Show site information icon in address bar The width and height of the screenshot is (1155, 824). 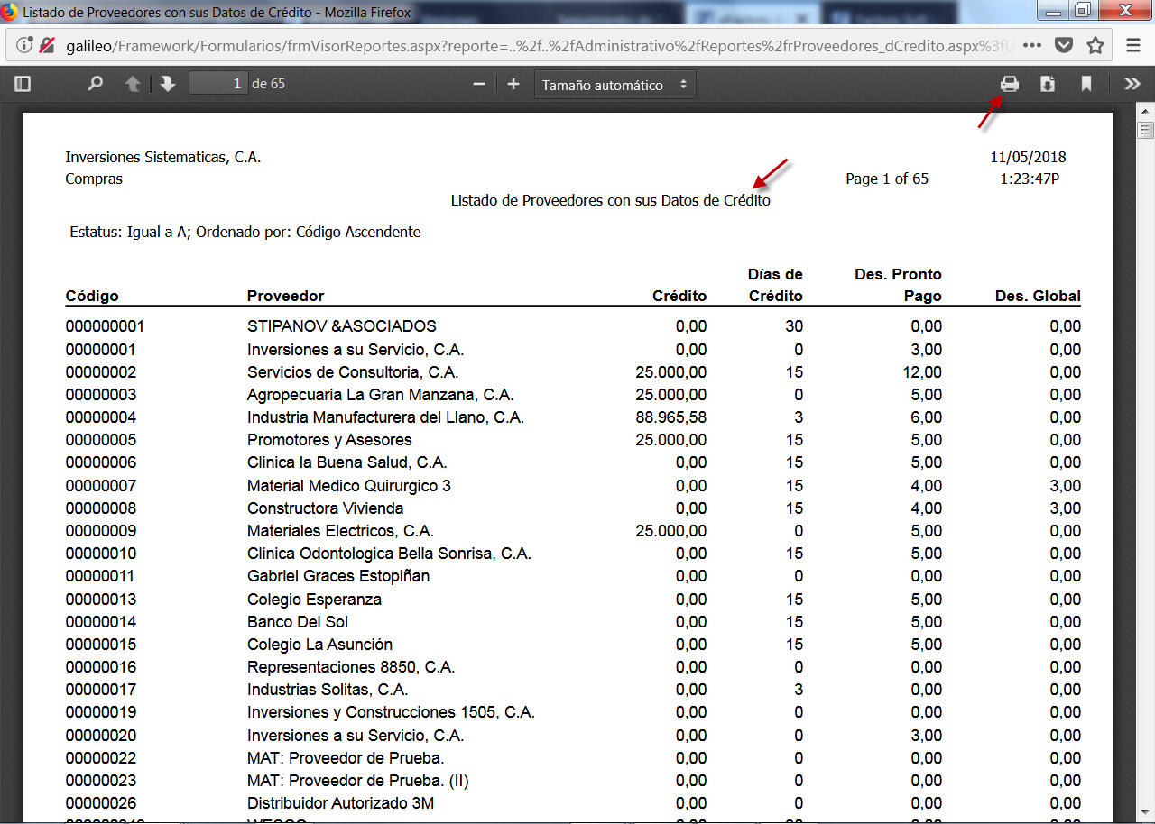click(24, 45)
